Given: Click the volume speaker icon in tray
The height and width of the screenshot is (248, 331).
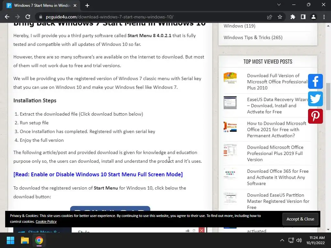Looking at the screenshot, I should point(299,240).
